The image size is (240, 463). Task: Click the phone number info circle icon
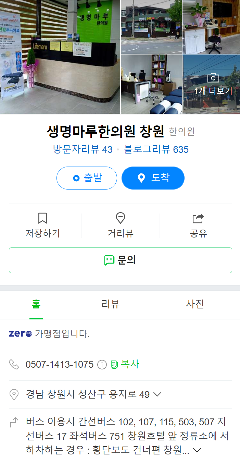click(x=102, y=365)
